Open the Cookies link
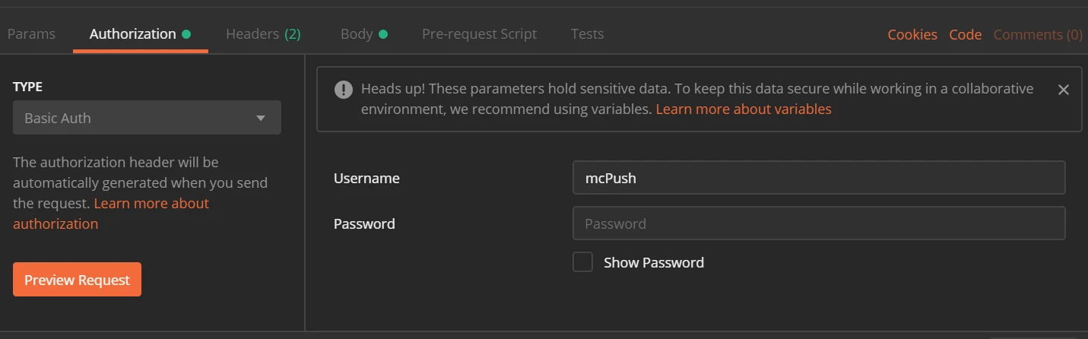1088x339 pixels. [x=912, y=35]
